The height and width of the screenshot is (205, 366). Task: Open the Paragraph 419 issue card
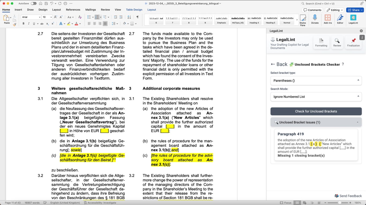click(316, 145)
